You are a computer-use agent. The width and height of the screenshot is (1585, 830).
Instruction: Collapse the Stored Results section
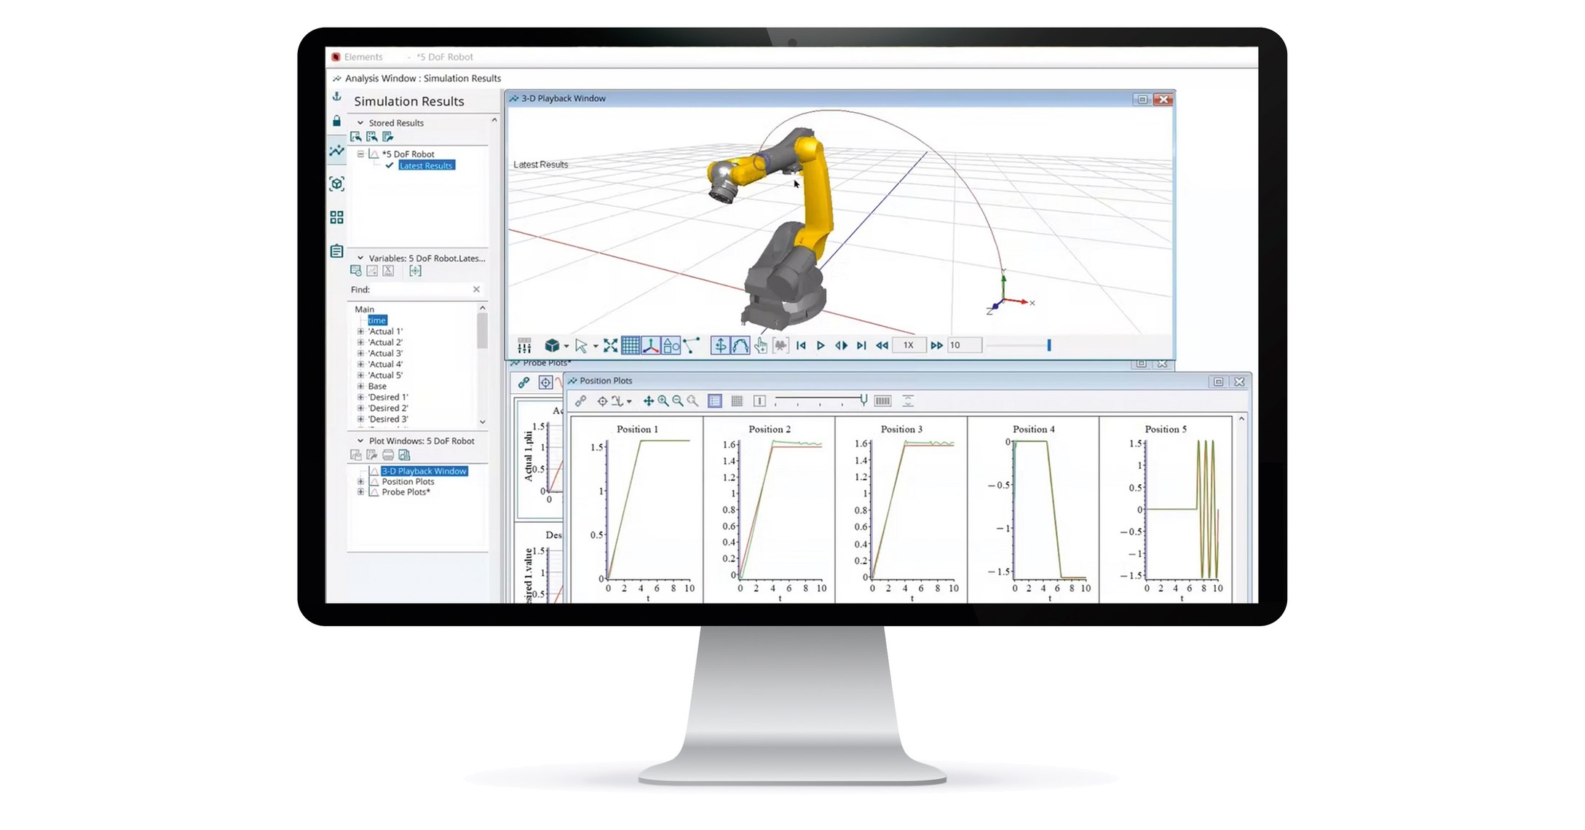[360, 122]
